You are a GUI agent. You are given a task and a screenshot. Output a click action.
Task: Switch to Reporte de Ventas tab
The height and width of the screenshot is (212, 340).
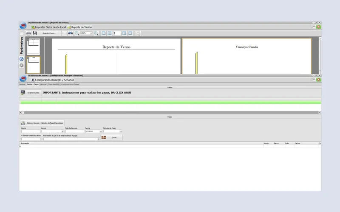80,27
